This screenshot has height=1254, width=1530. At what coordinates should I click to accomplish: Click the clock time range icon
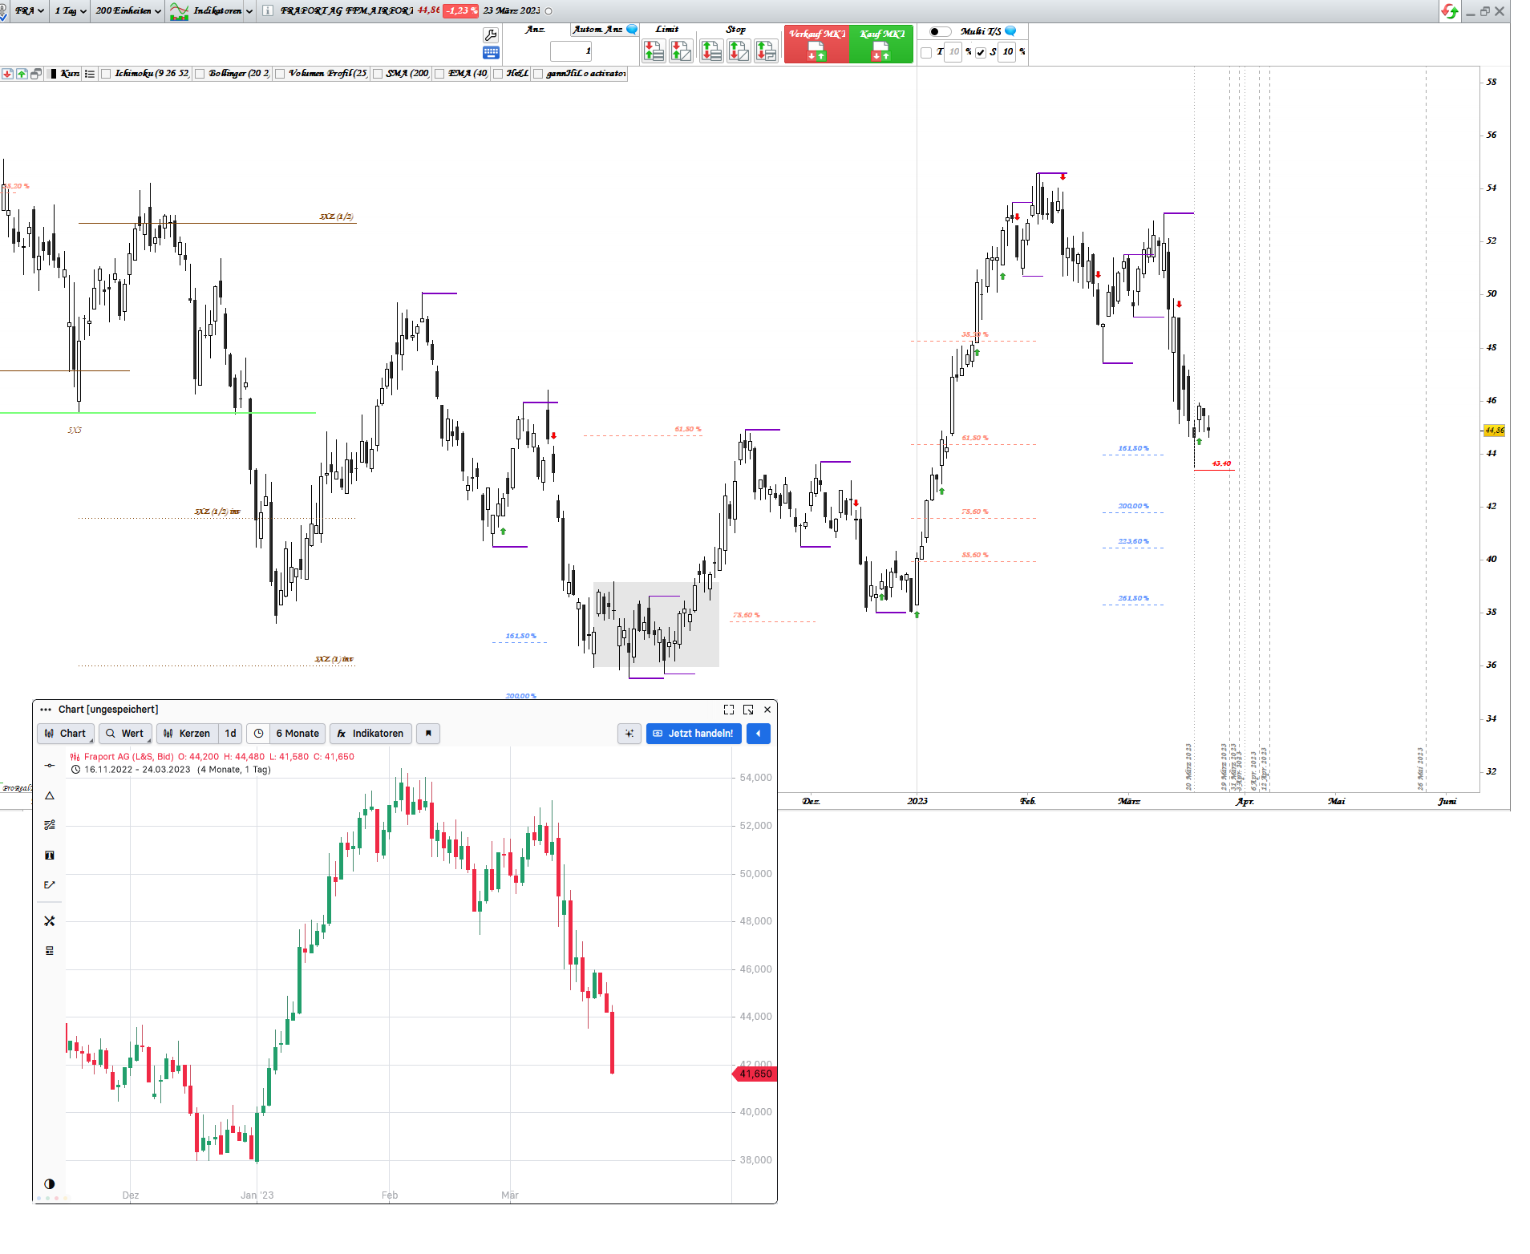[258, 734]
